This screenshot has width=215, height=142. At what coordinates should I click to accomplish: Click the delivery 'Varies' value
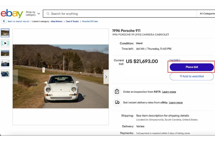point(140,126)
